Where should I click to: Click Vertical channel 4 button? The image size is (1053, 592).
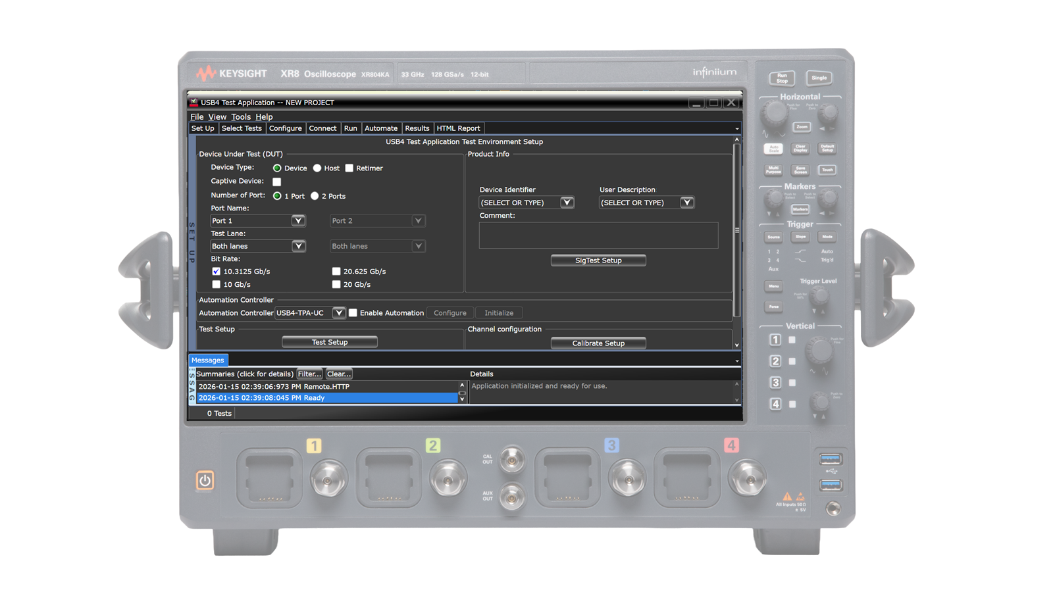(x=775, y=404)
